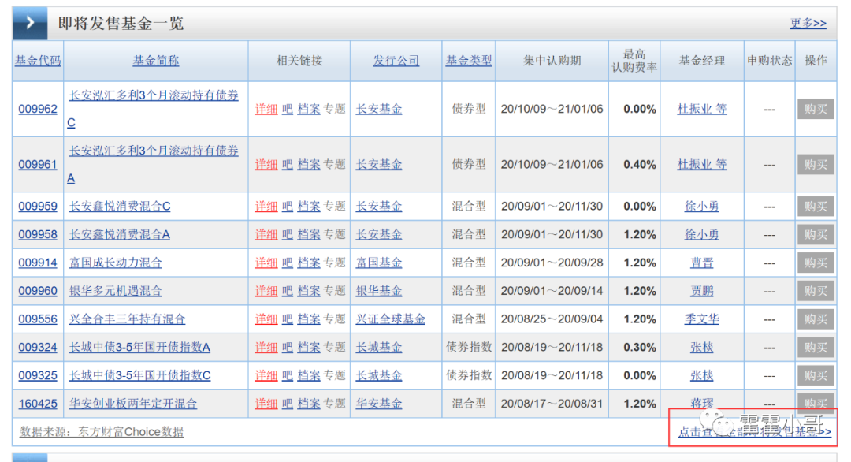Open the 富国基金 company link
This screenshot has width=851, height=462.
[x=379, y=263]
